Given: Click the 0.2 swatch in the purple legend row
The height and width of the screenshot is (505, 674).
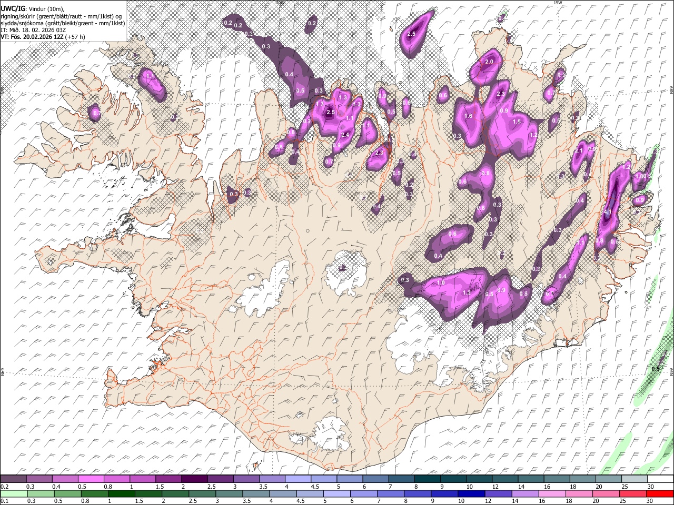Looking at the screenshot, I should pos(14,479).
